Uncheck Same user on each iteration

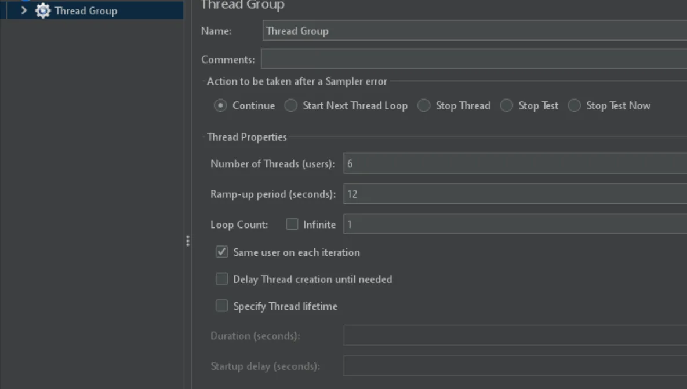point(222,252)
